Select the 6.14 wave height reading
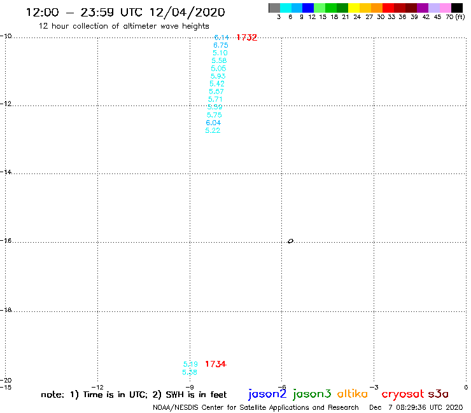This screenshot has width=471, height=413. [x=221, y=37]
